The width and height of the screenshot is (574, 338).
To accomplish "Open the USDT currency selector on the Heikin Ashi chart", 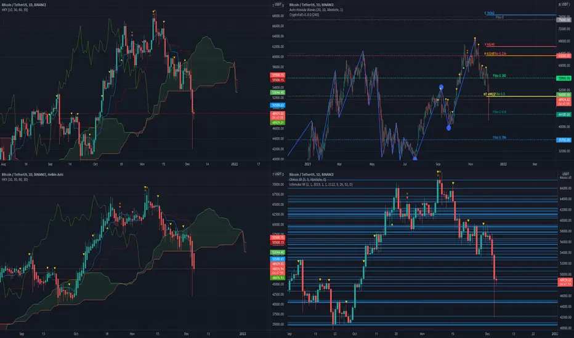I will tap(278, 175).
